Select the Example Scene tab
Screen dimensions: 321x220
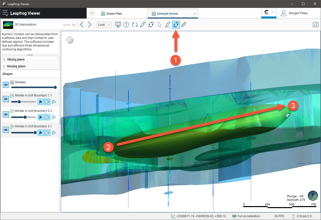click(167, 14)
